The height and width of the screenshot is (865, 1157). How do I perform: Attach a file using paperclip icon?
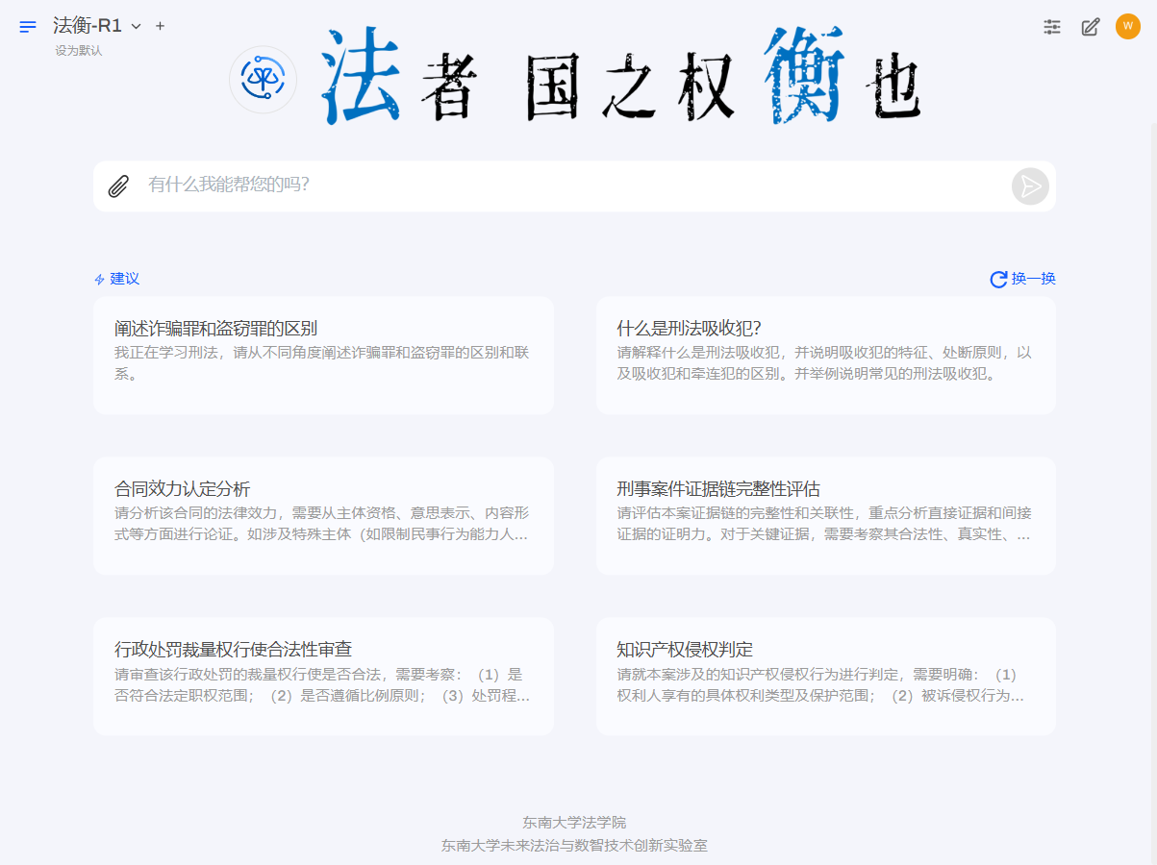118,186
